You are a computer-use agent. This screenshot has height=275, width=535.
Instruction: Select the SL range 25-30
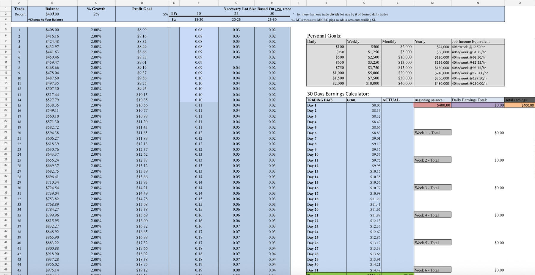pos(272,20)
